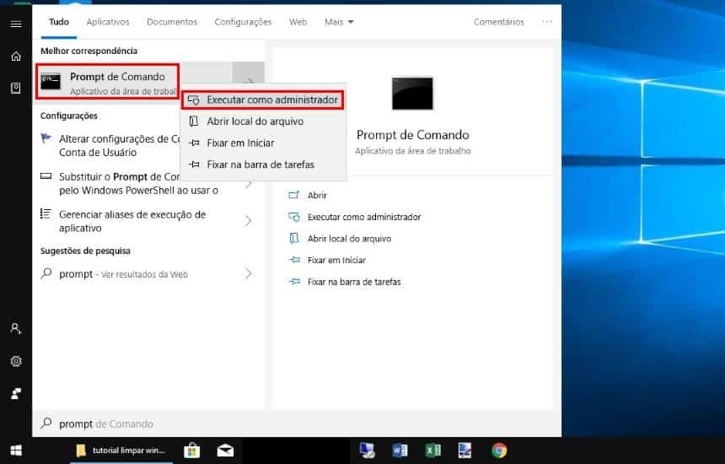Open 'tutorial limpar win...' folder in taskbar
Image resolution: width=725 pixels, height=464 pixels.
(121, 451)
